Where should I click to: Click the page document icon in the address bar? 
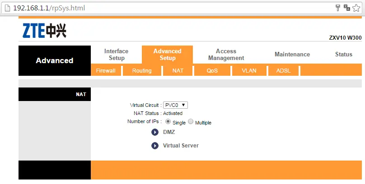(8, 8)
